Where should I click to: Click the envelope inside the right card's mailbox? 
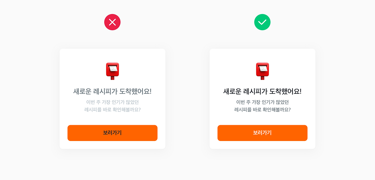[x=262, y=69]
